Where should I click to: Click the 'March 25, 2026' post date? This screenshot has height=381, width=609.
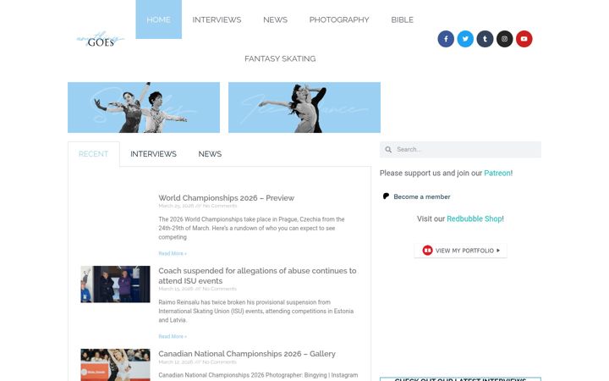(x=176, y=206)
